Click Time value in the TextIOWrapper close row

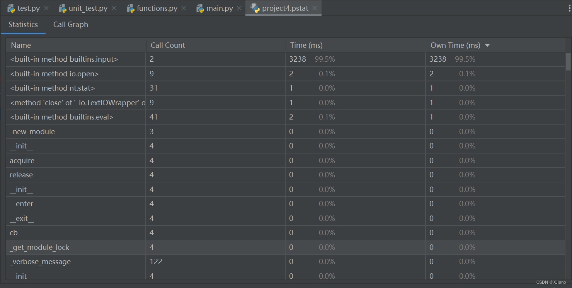click(x=312, y=103)
